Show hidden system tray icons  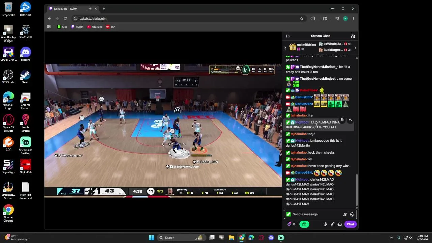[x=391, y=238]
